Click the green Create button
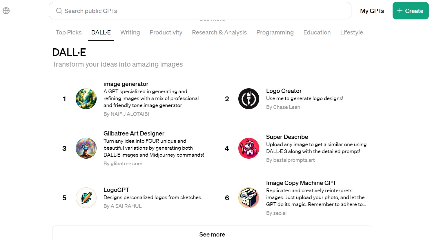The height and width of the screenshot is (240, 430). click(x=411, y=11)
